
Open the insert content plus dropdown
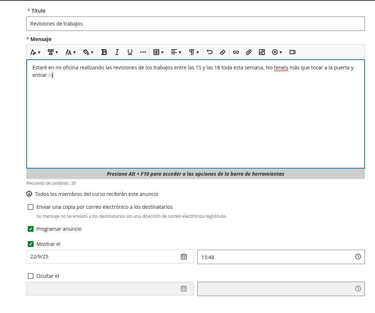[277, 52]
